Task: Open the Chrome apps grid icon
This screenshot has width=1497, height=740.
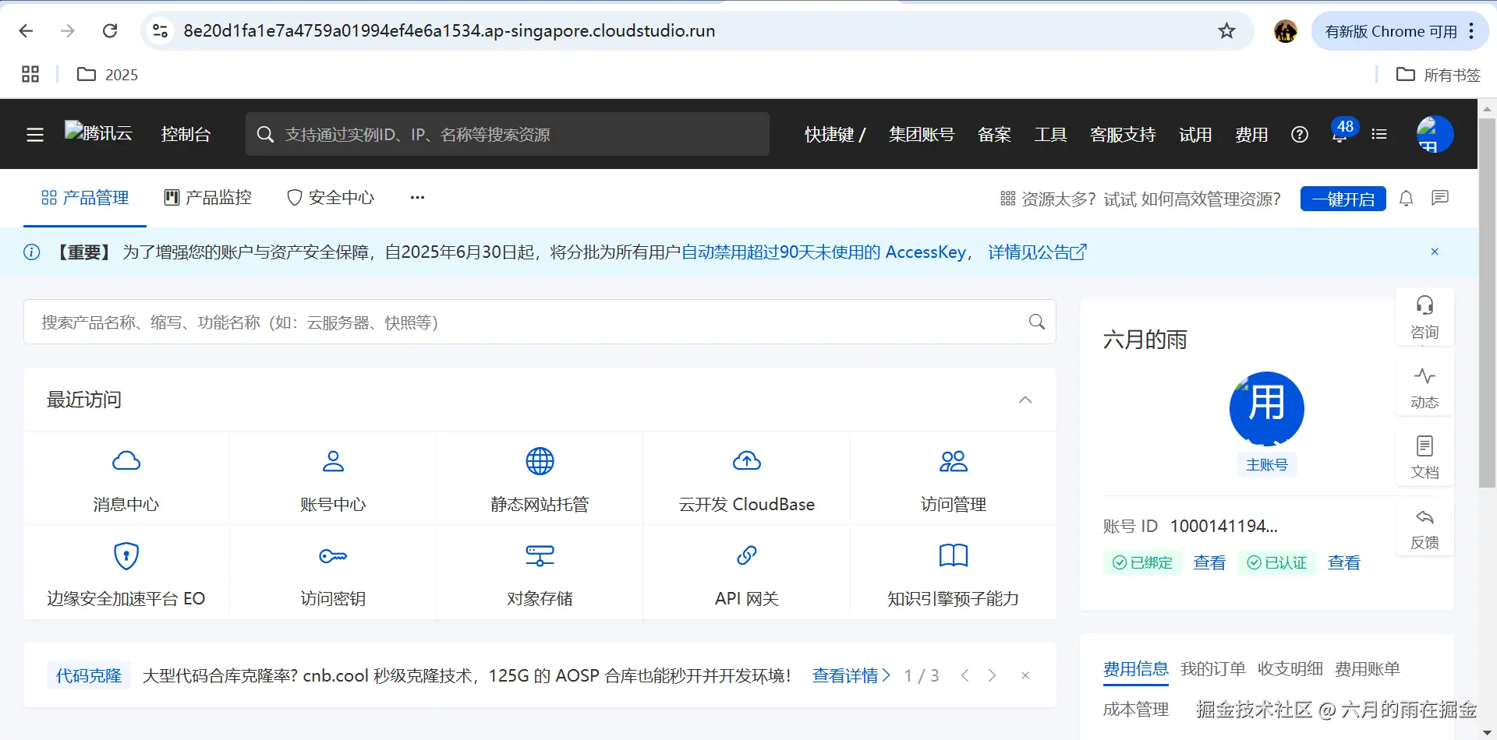Action: point(30,74)
